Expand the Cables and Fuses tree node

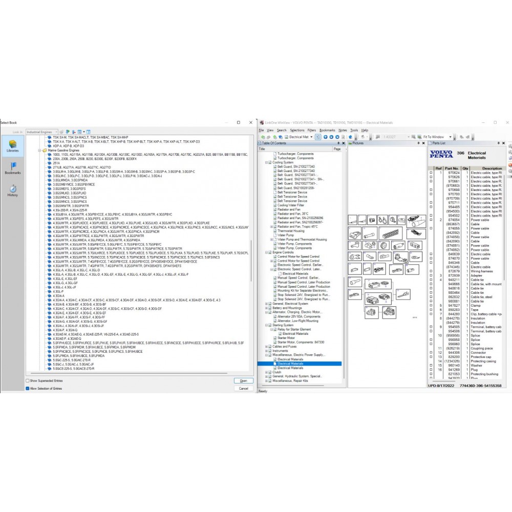click(267, 347)
